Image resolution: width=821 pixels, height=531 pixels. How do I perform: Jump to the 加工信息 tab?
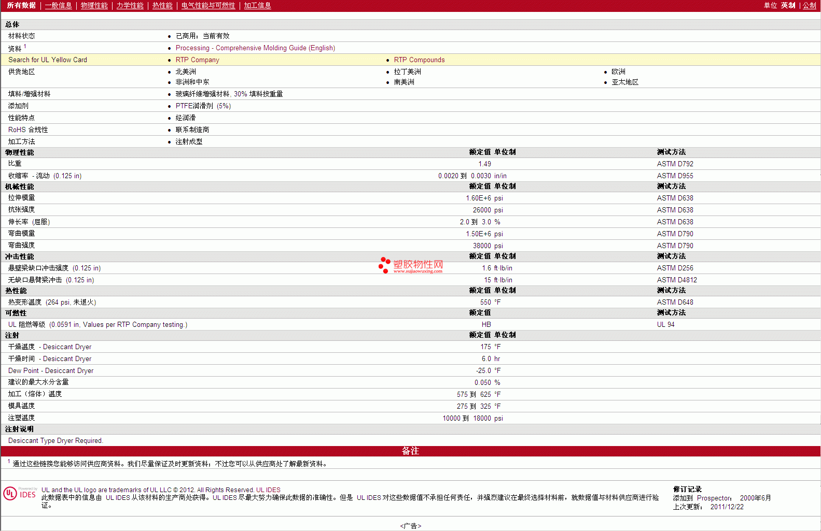coord(257,6)
